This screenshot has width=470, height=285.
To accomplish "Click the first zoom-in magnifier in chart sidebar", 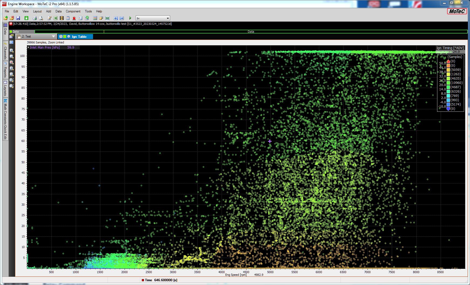I will coord(12,50).
